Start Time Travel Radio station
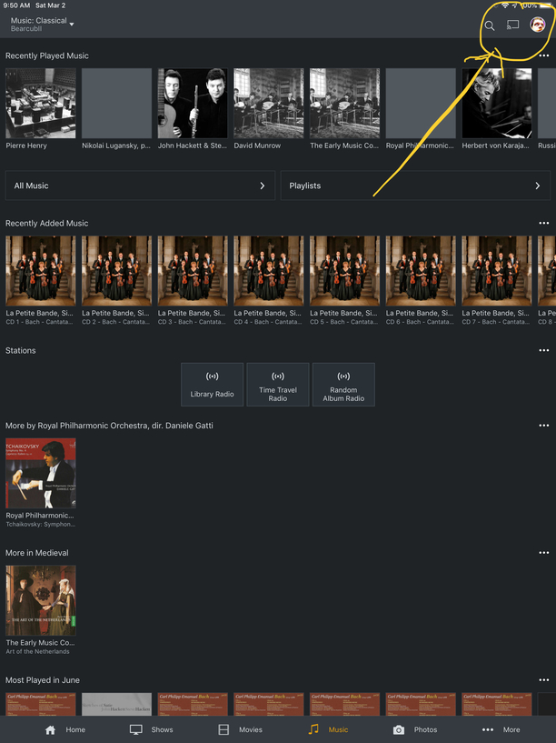 [x=278, y=385]
